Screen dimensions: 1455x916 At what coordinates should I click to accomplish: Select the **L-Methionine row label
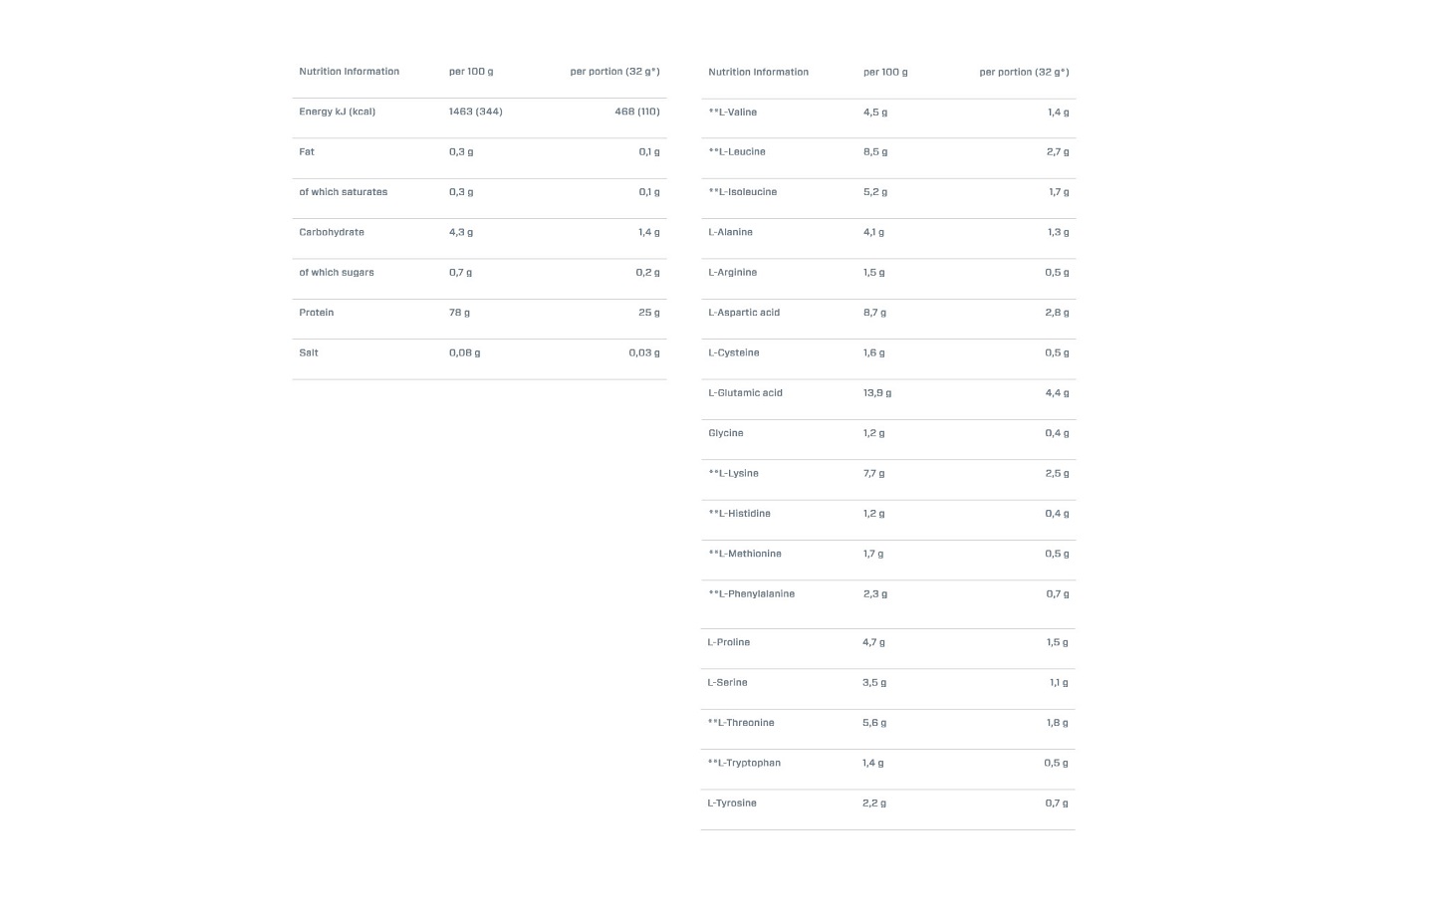pos(745,554)
